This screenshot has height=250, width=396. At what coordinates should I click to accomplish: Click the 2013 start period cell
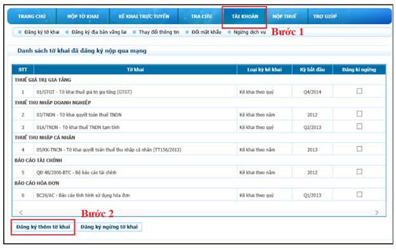coord(312,150)
